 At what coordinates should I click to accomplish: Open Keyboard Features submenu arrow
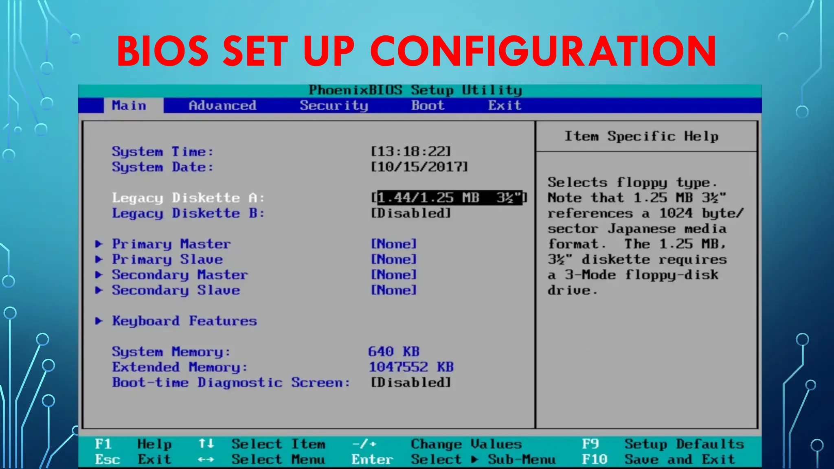tap(99, 321)
